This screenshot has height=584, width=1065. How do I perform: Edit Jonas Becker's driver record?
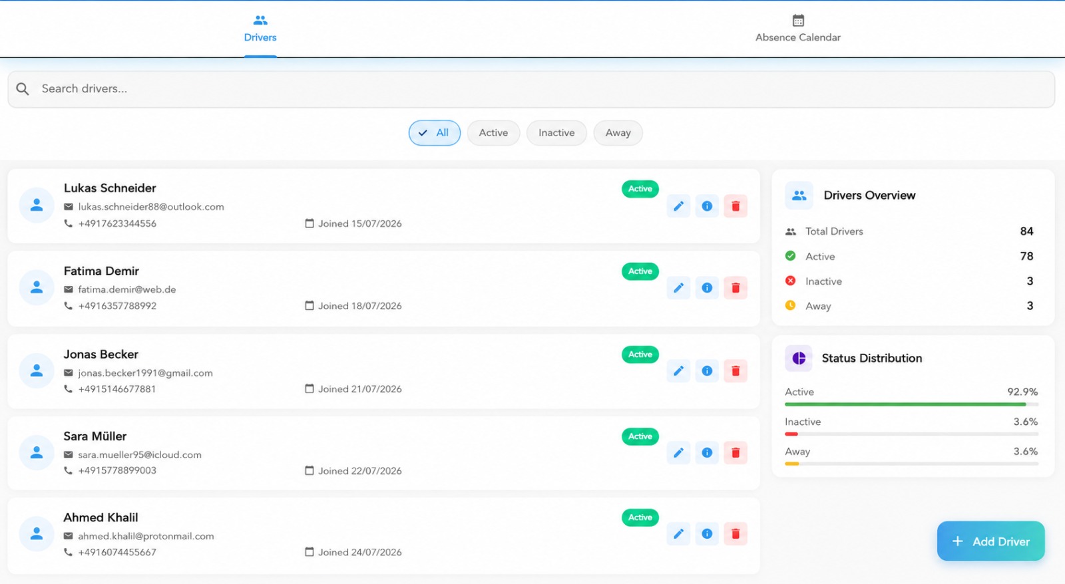point(678,371)
